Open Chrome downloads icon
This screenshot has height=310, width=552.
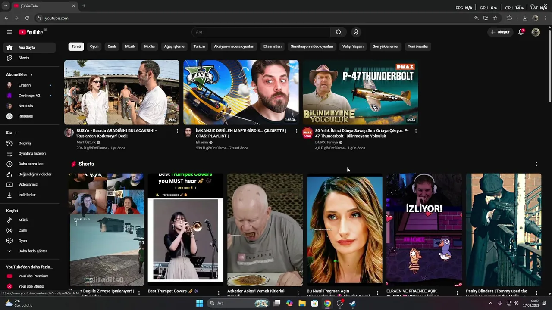click(525, 18)
